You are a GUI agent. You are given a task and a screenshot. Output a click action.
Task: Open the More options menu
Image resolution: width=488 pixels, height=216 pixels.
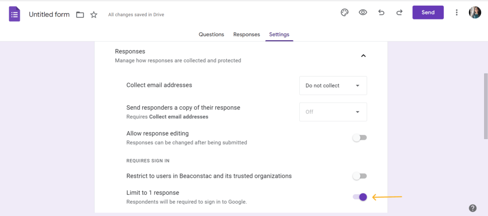click(x=457, y=13)
